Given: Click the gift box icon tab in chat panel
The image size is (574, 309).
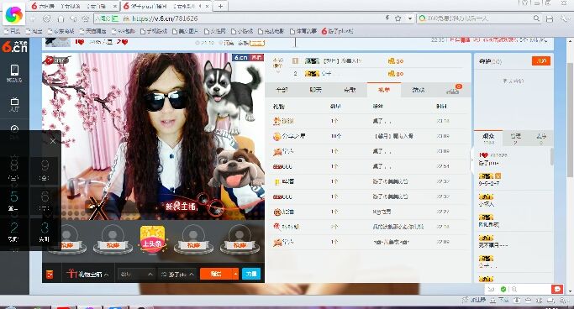Looking at the screenshot, I should coord(453,90).
